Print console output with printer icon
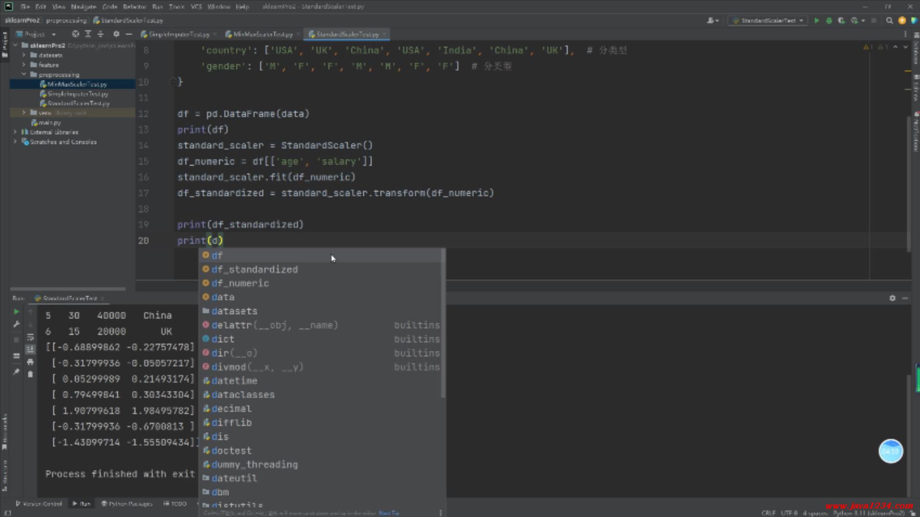Viewport: 920px width, 517px height. click(x=30, y=362)
